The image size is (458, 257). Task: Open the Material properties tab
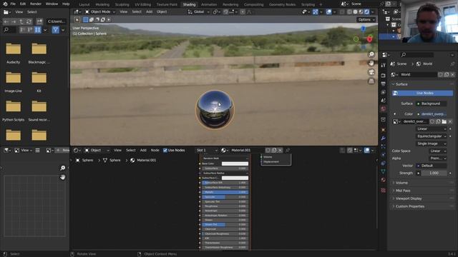point(384,180)
